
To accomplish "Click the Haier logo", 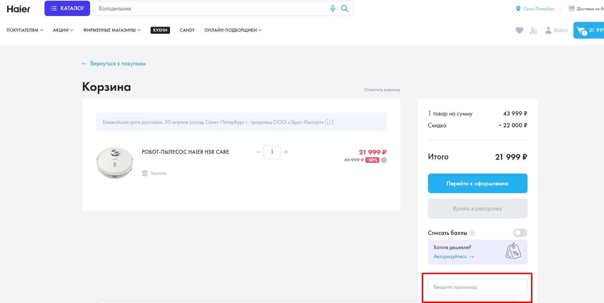I will (18, 9).
